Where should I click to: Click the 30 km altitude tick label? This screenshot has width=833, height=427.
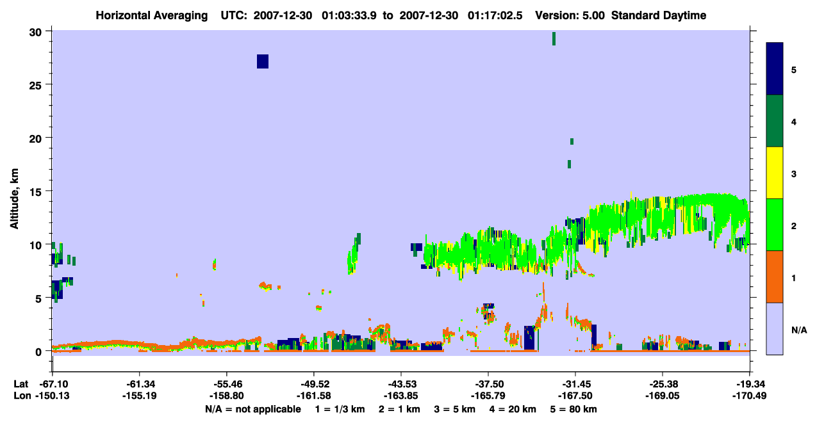(38, 31)
